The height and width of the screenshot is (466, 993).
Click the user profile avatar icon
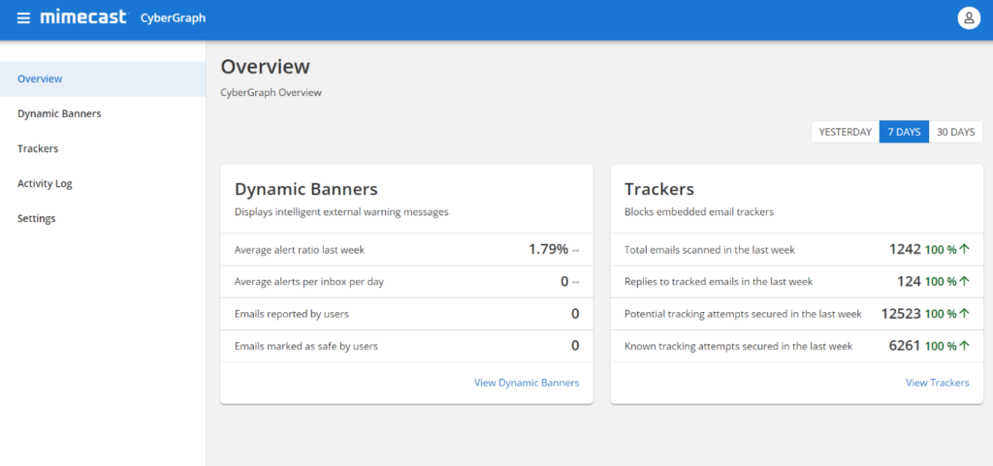tap(968, 18)
